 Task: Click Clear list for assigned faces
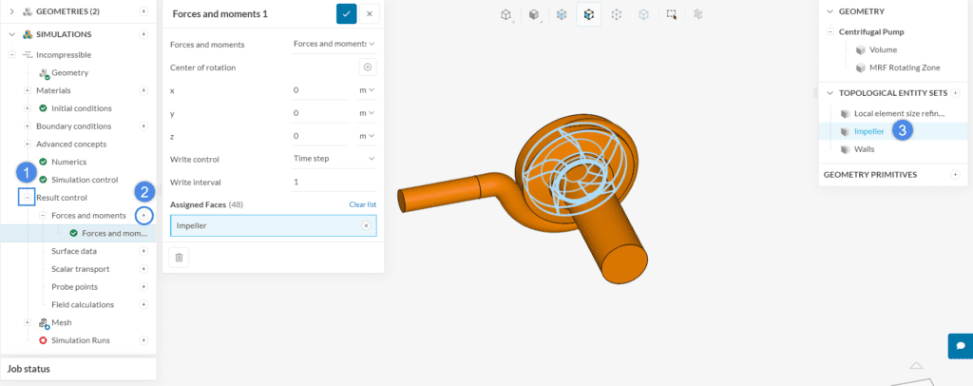pyautogui.click(x=362, y=204)
